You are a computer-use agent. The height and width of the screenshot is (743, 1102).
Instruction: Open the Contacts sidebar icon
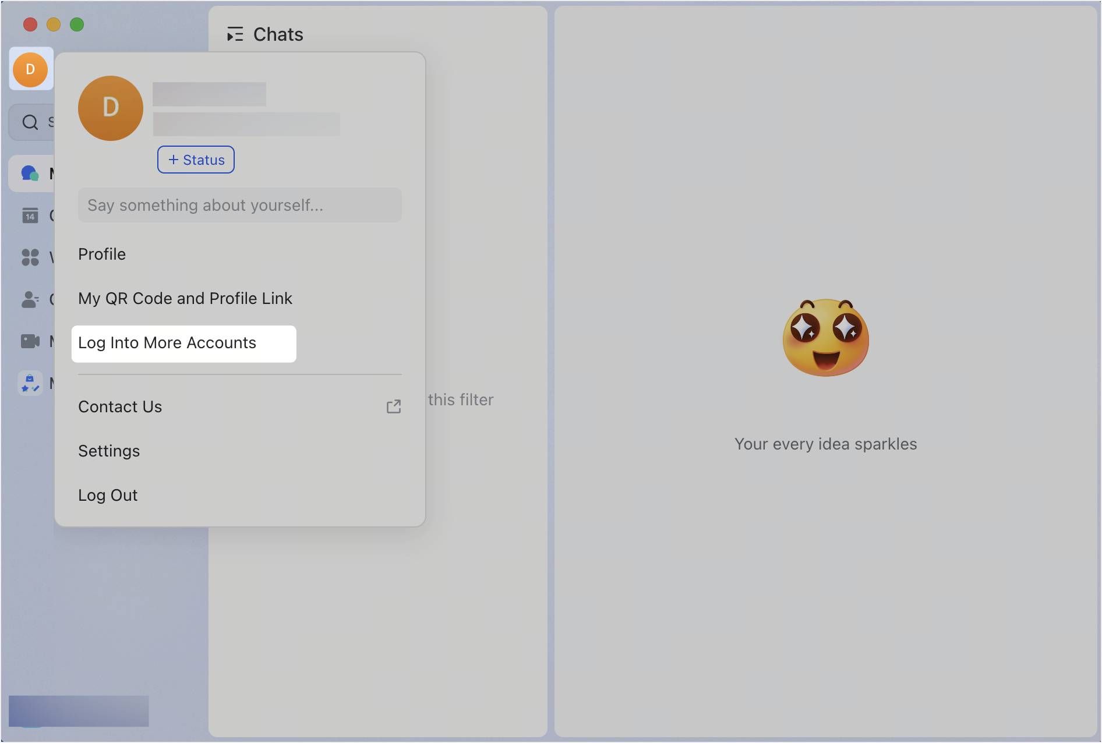click(x=30, y=299)
